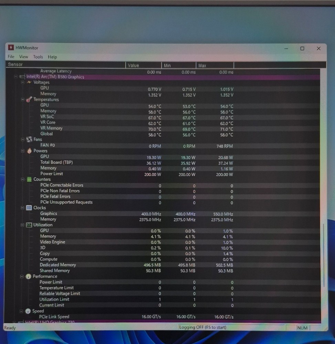Click the Temperatures thermometer icon
Viewport: 335px width, 344px height.
29,99
